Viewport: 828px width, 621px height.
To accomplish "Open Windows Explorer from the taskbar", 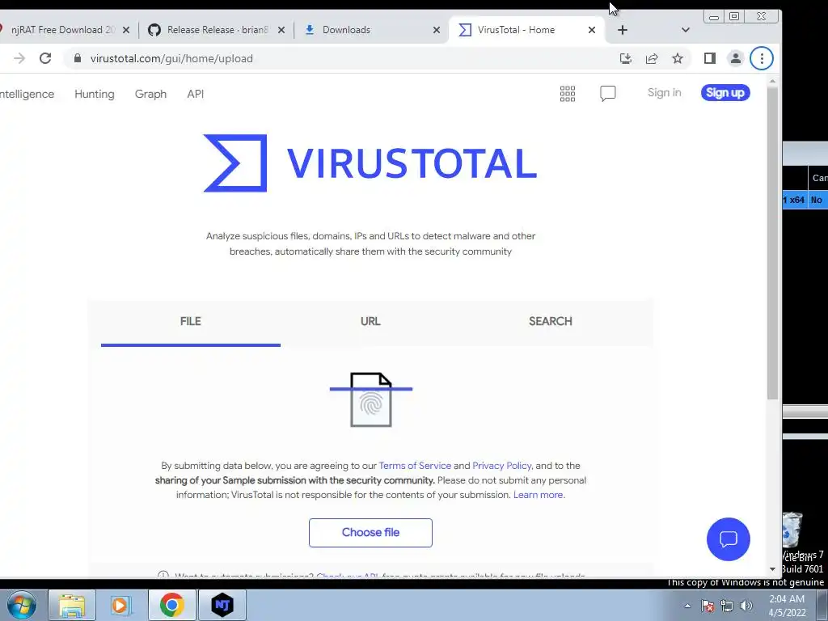I will pyautogui.click(x=72, y=605).
